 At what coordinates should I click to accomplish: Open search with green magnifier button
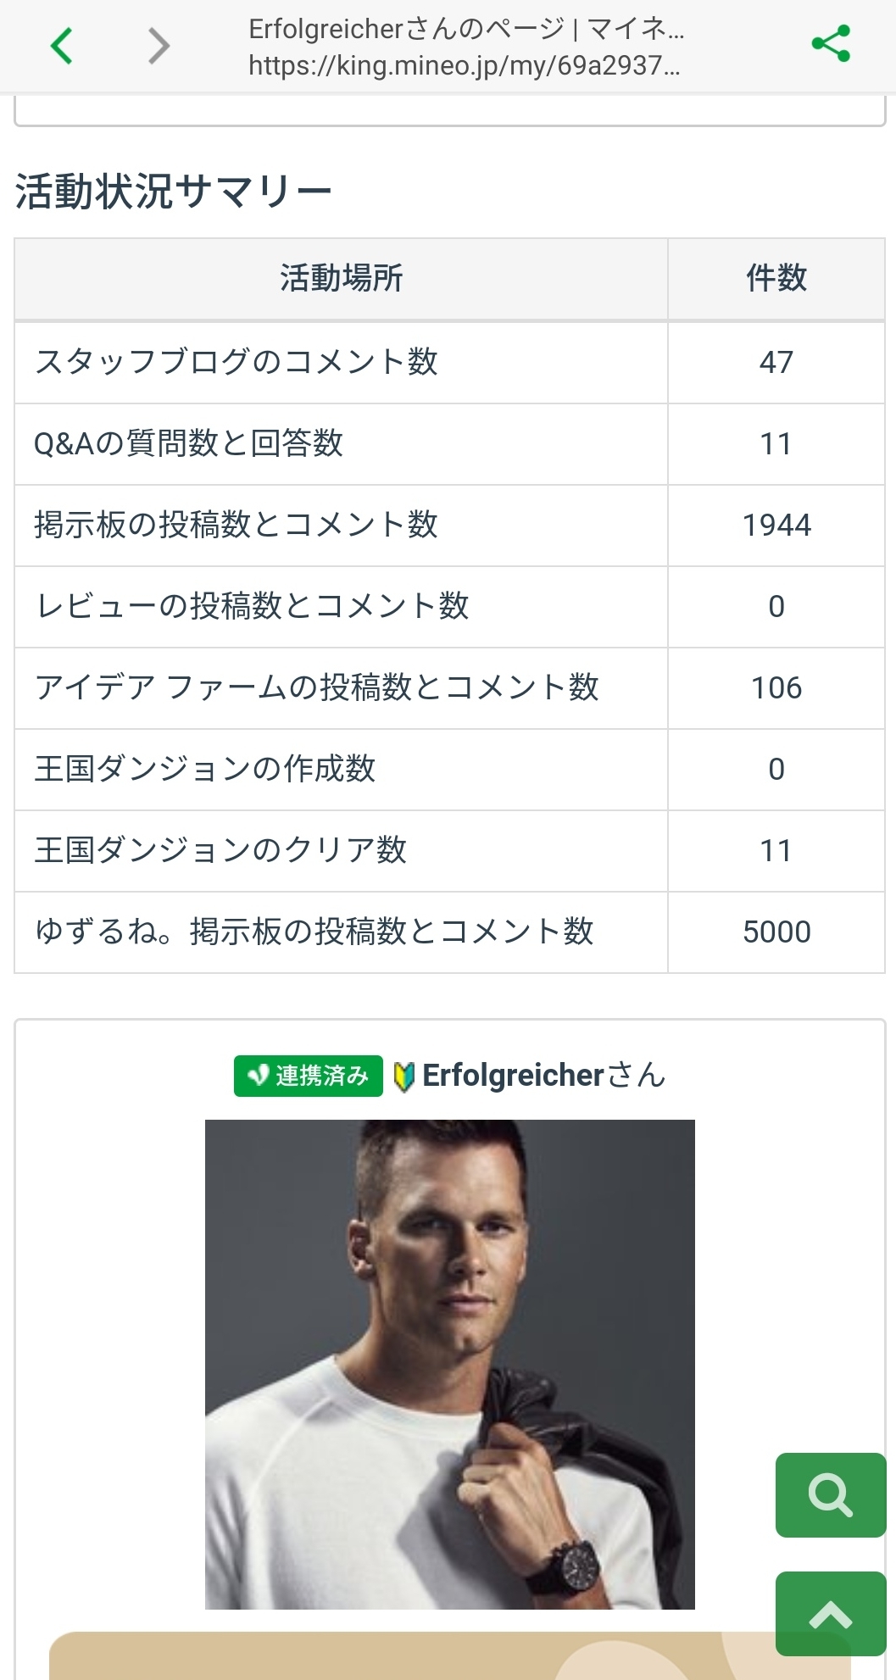click(830, 1494)
